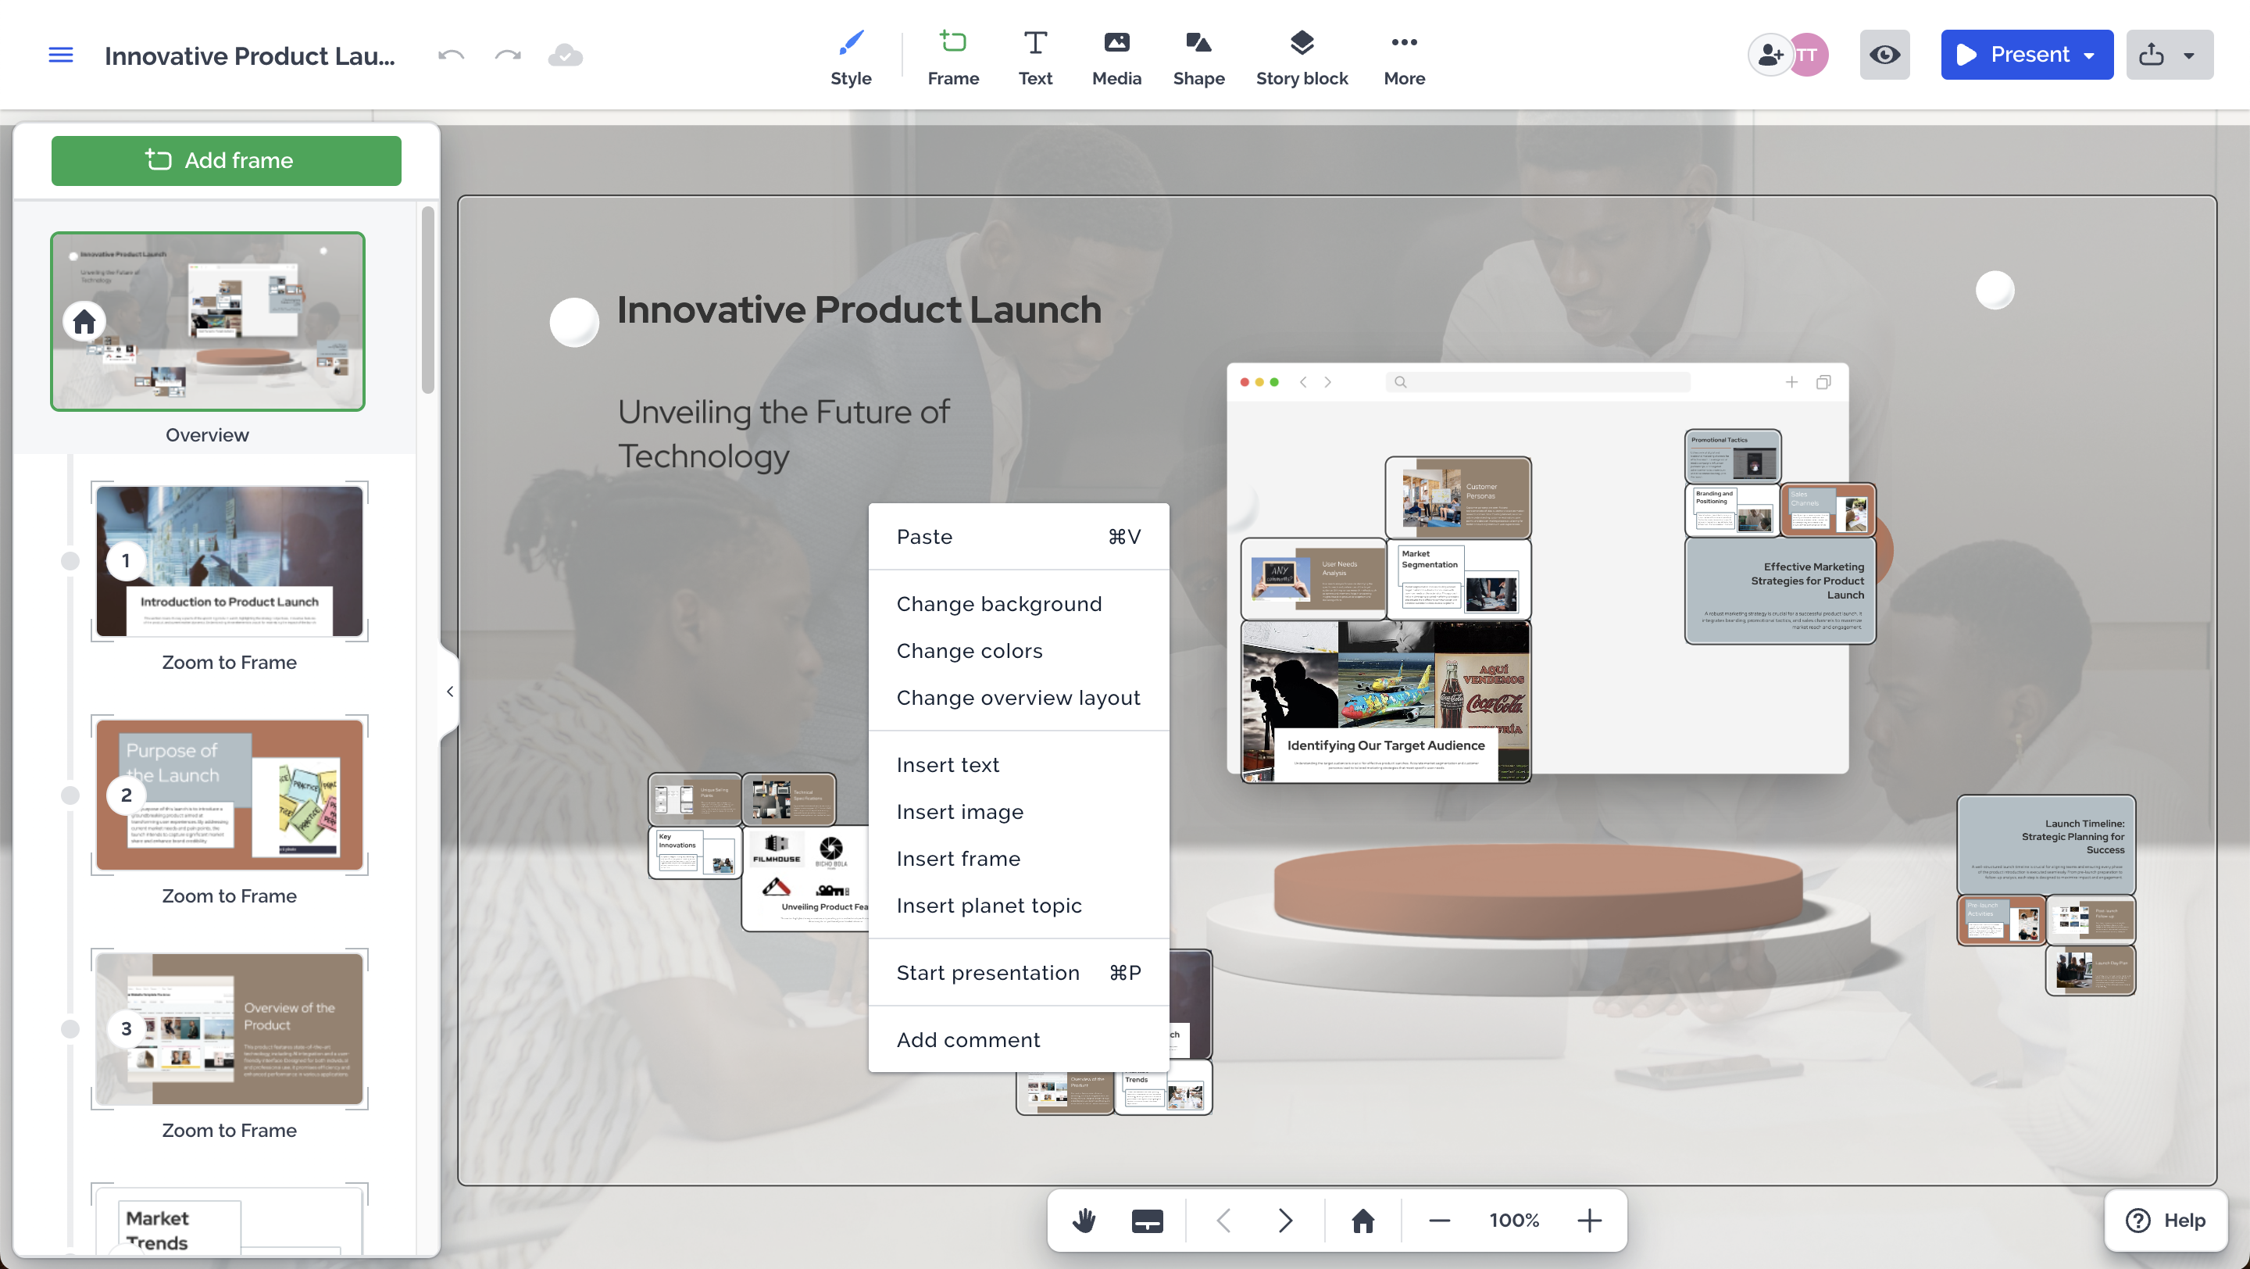Click the 100% zoom level
The width and height of the screenshot is (2250, 1269).
[x=1515, y=1221]
